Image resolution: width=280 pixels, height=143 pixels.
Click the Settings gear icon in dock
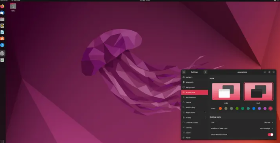click(x=2, y=53)
